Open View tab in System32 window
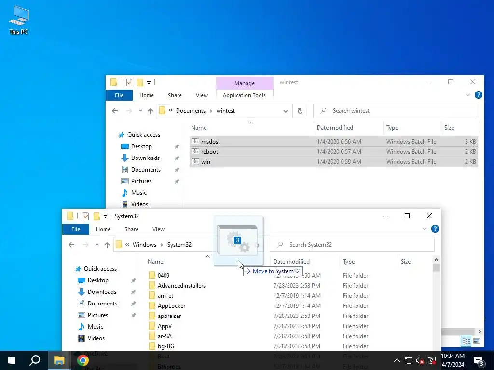The image size is (494, 370). [158, 229]
